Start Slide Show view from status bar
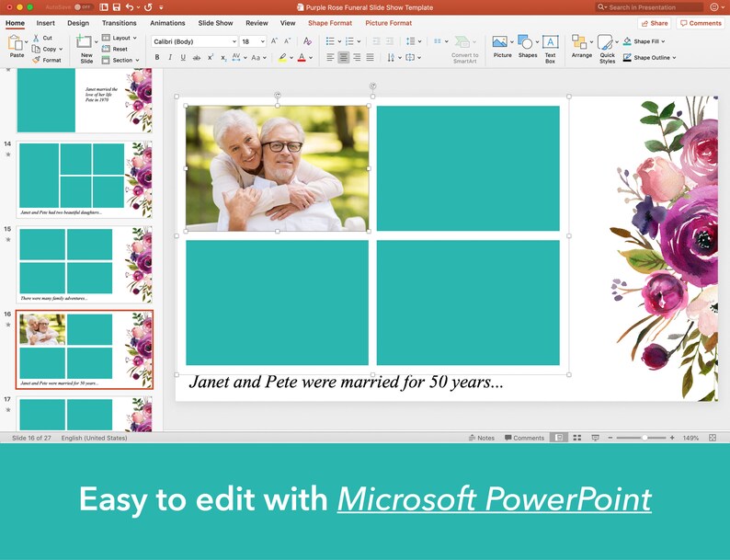The height and width of the screenshot is (560, 730). [x=595, y=438]
